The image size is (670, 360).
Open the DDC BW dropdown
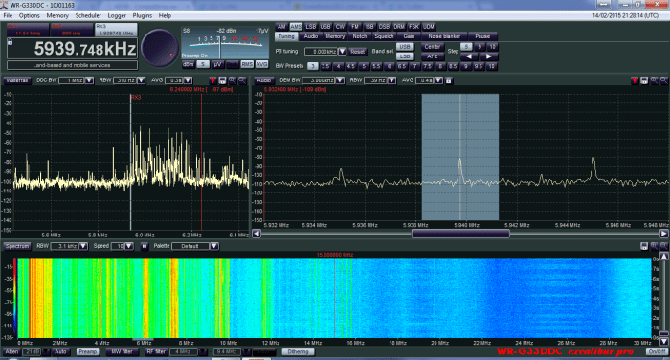(x=89, y=80)
